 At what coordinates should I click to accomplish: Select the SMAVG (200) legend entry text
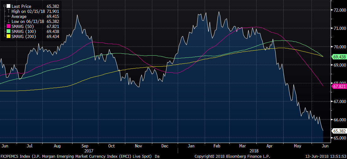(x=24, y=36)
